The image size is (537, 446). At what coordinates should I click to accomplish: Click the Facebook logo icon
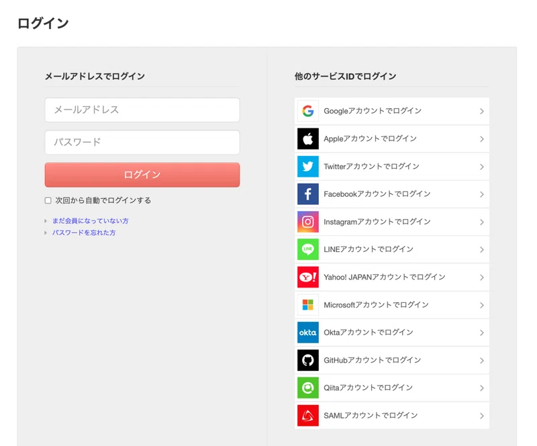[308, 194]
